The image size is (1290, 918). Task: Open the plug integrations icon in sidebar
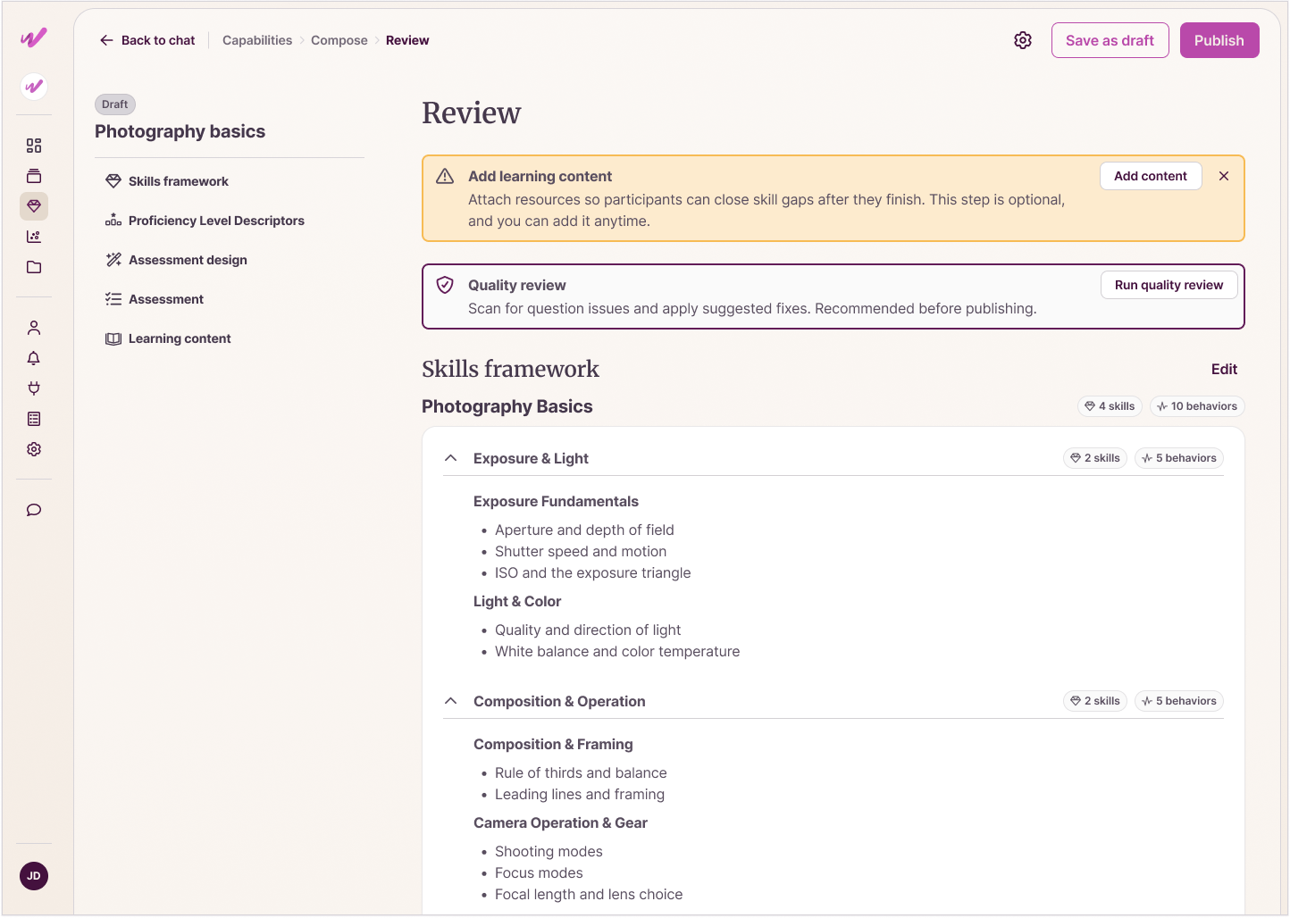pyautogui.click(x=34, y=388)
